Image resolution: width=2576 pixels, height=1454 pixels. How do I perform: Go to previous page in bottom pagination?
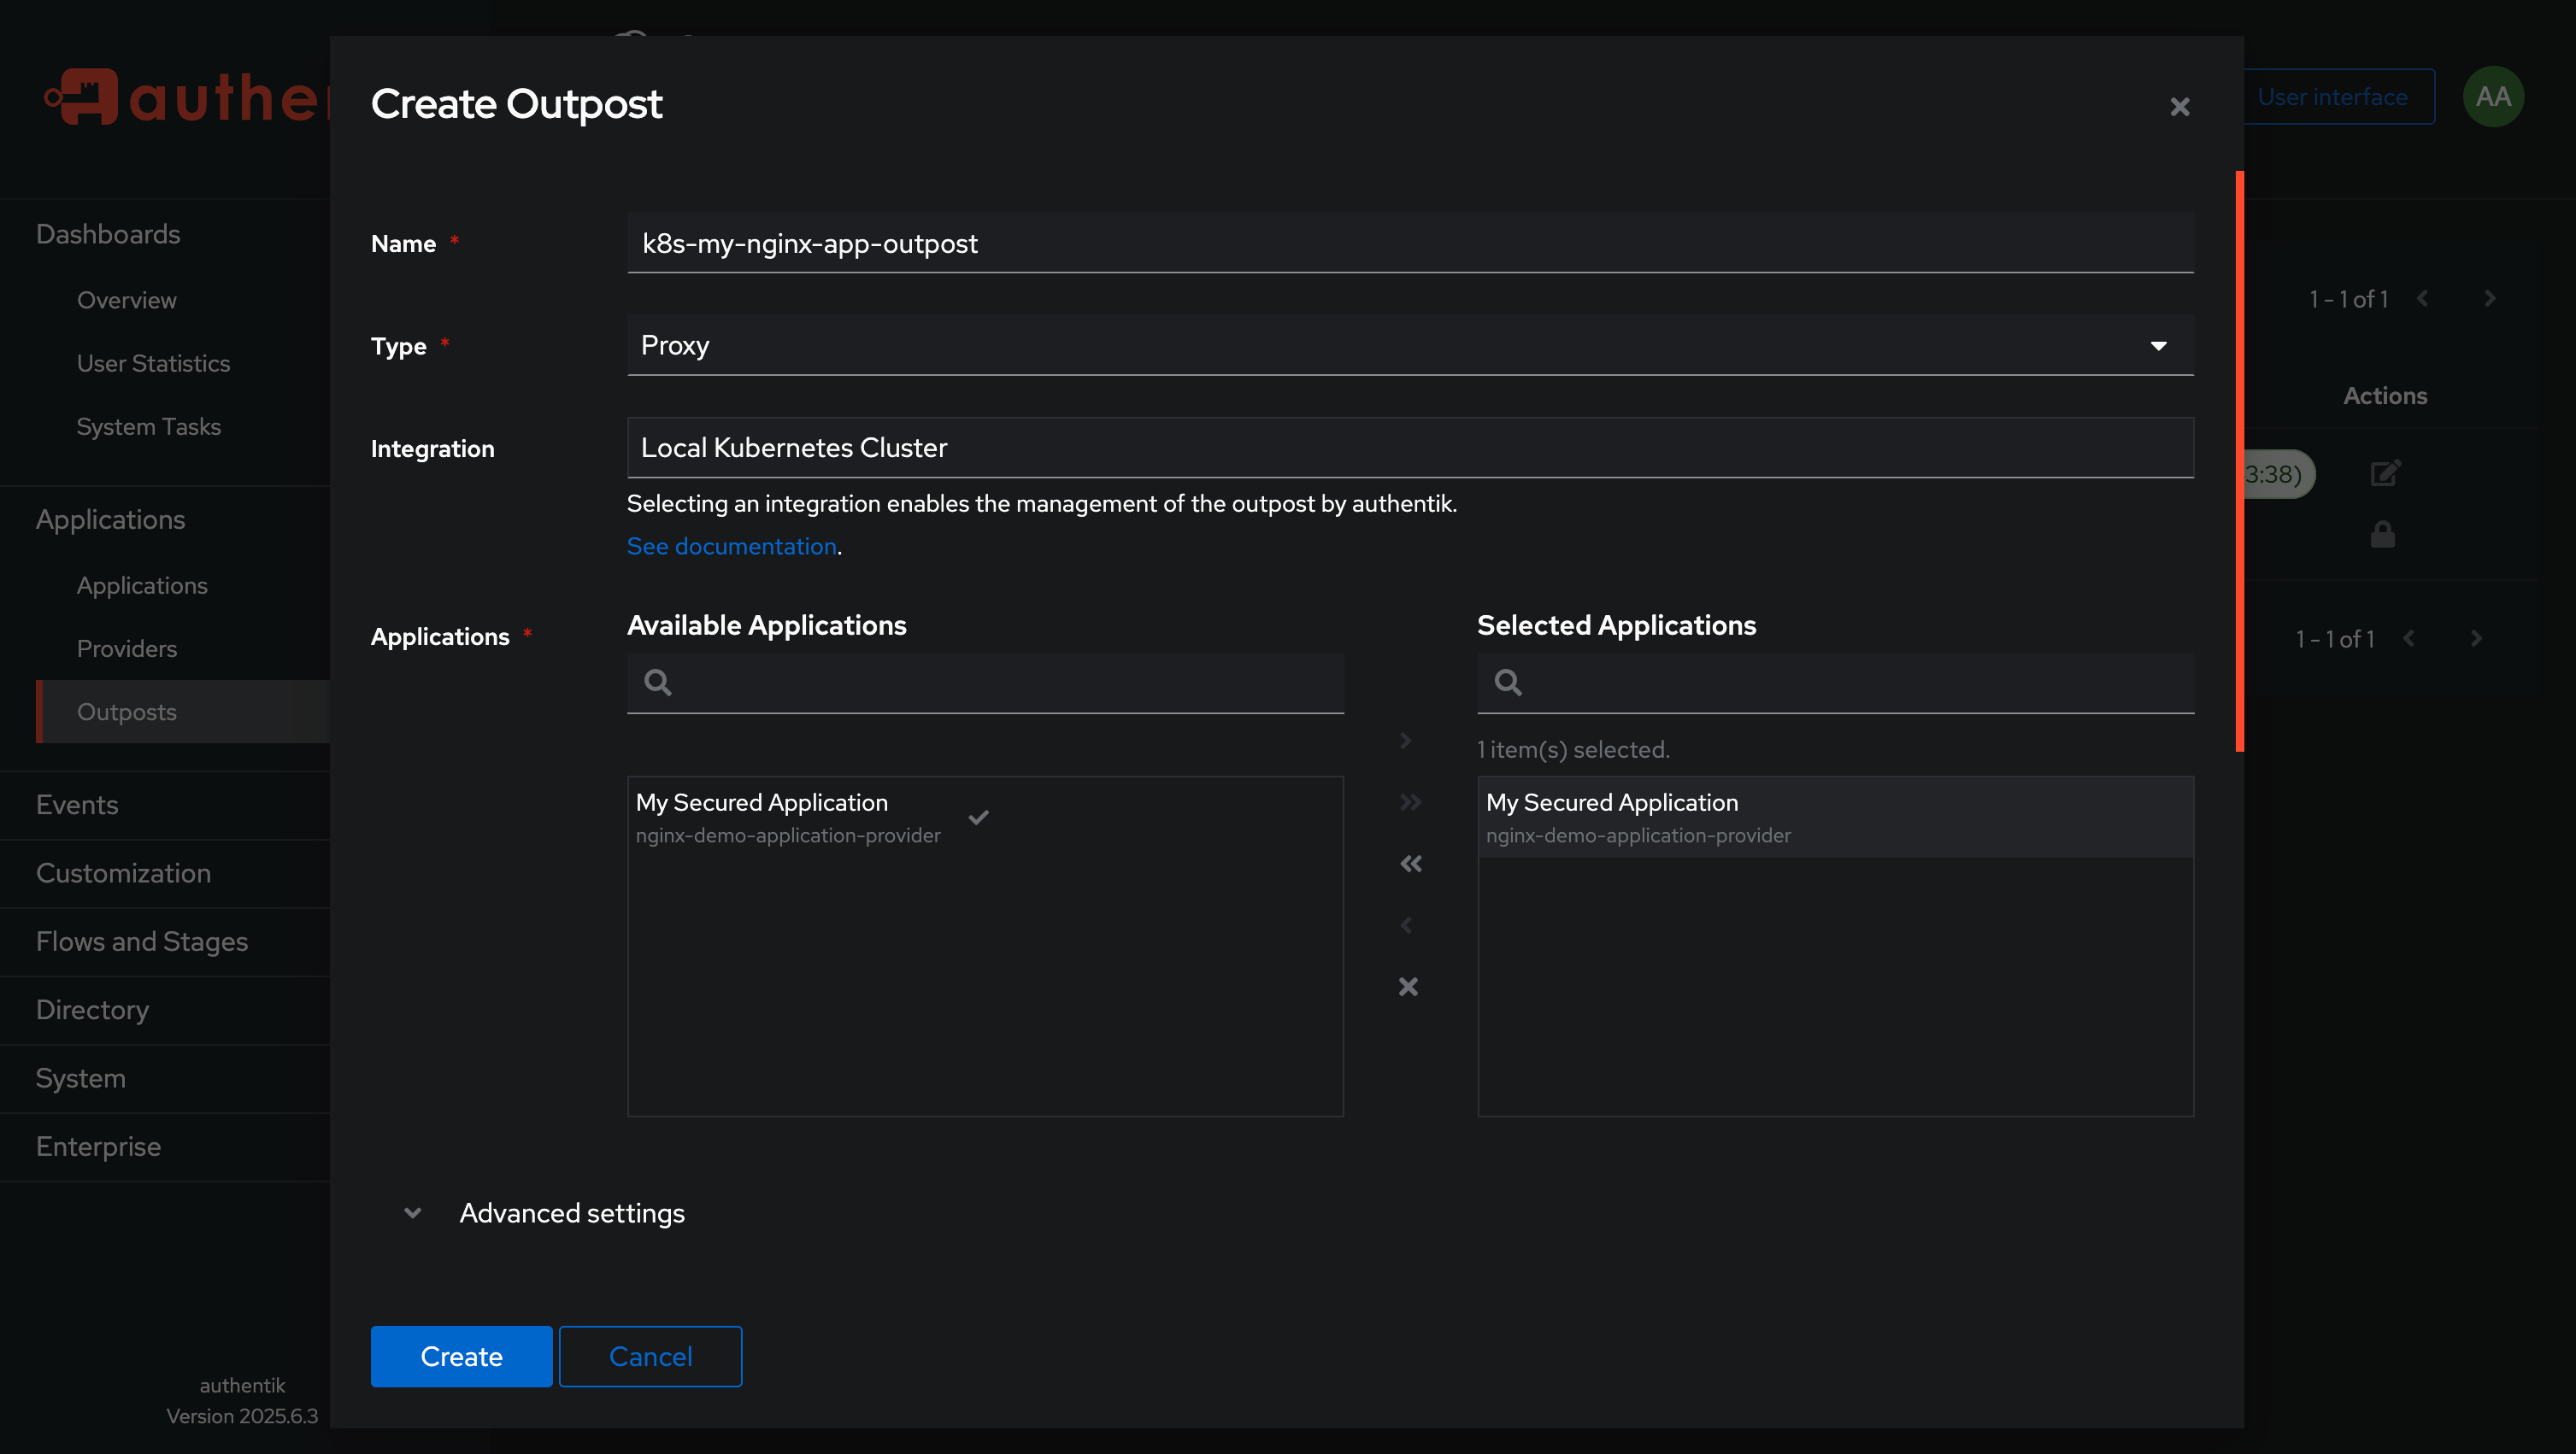coord(2408,638)
